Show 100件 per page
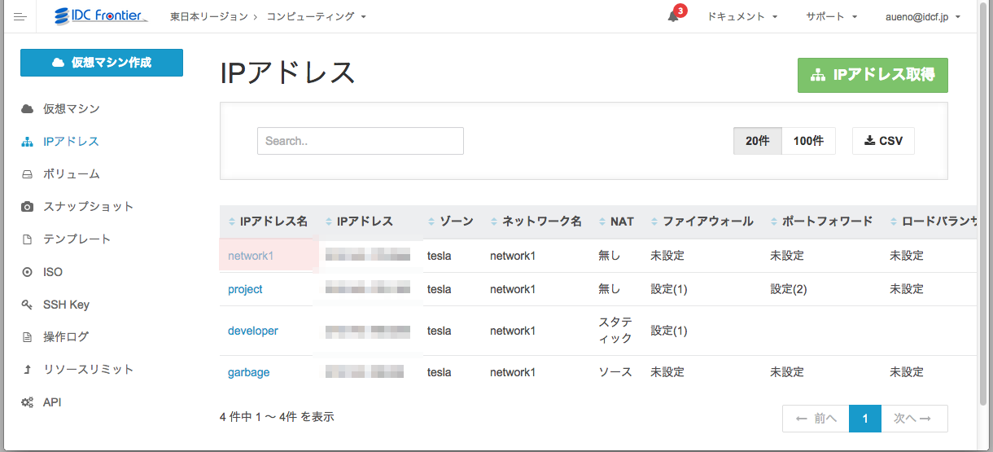Viewport: 993px width, 452px height. pyautogui.click(x=808, y=141)
